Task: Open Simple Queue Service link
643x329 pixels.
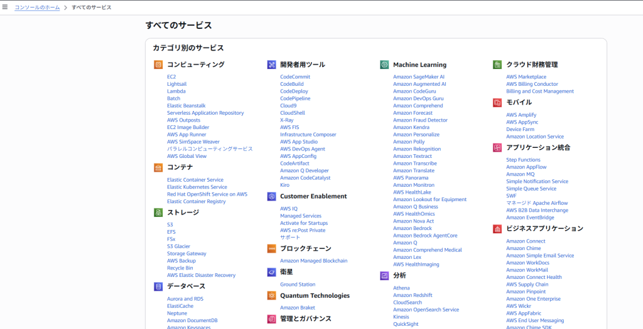Action: (x=531, y=189)
